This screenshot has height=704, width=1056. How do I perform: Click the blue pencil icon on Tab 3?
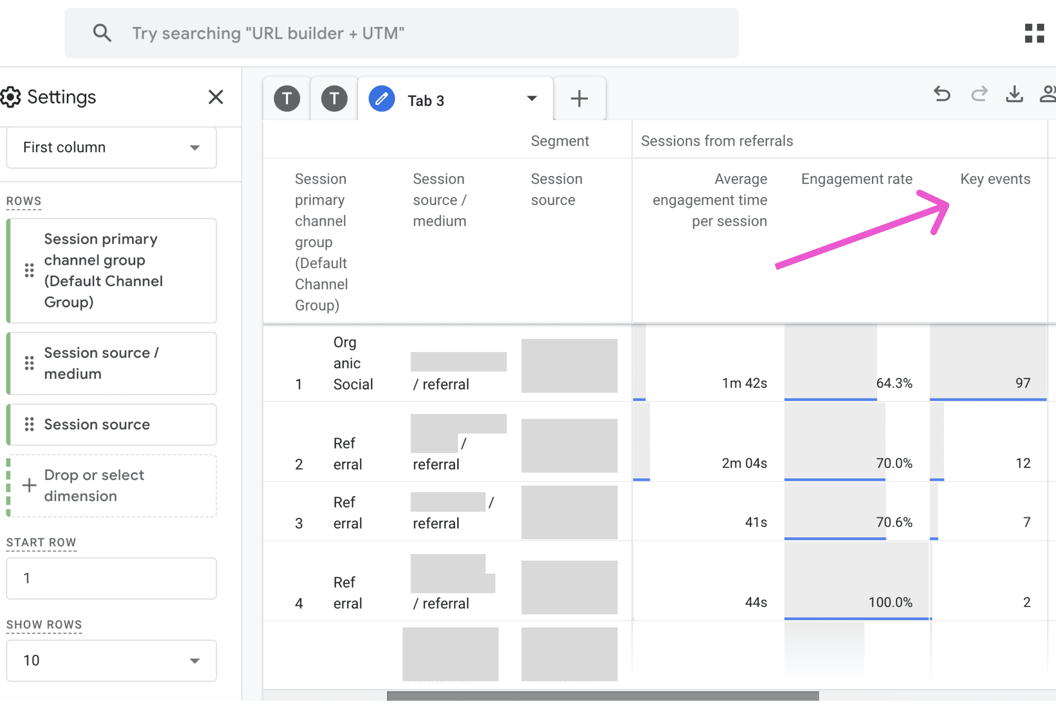(x=382, y=98)
